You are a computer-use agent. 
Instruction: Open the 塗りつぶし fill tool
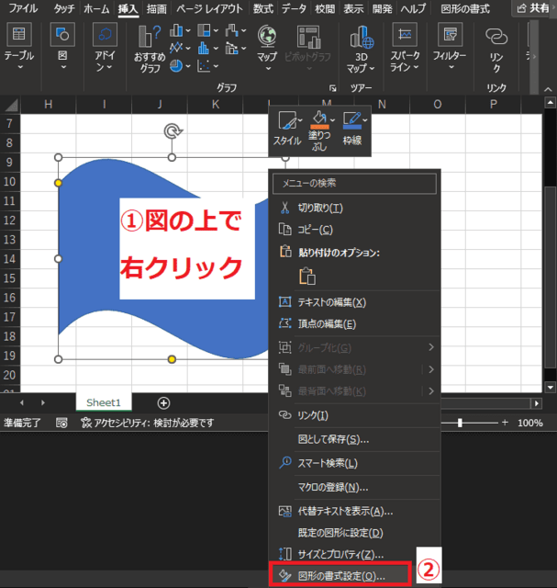(x=320, y=128)
